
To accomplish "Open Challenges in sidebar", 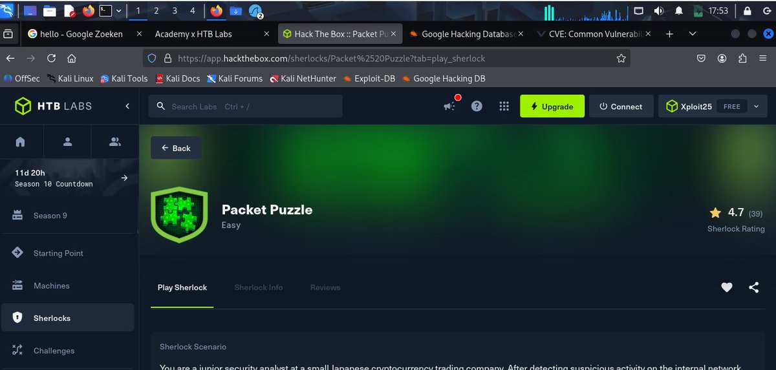I will pyautogui.click(x=68, y=351).
